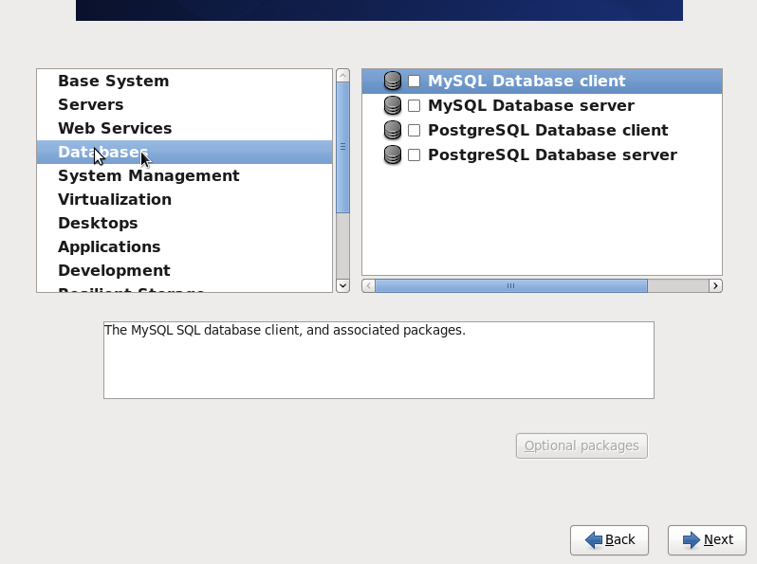
Task: Click the PostgreSQL Database client database icon
Action: tap(392, 131)
